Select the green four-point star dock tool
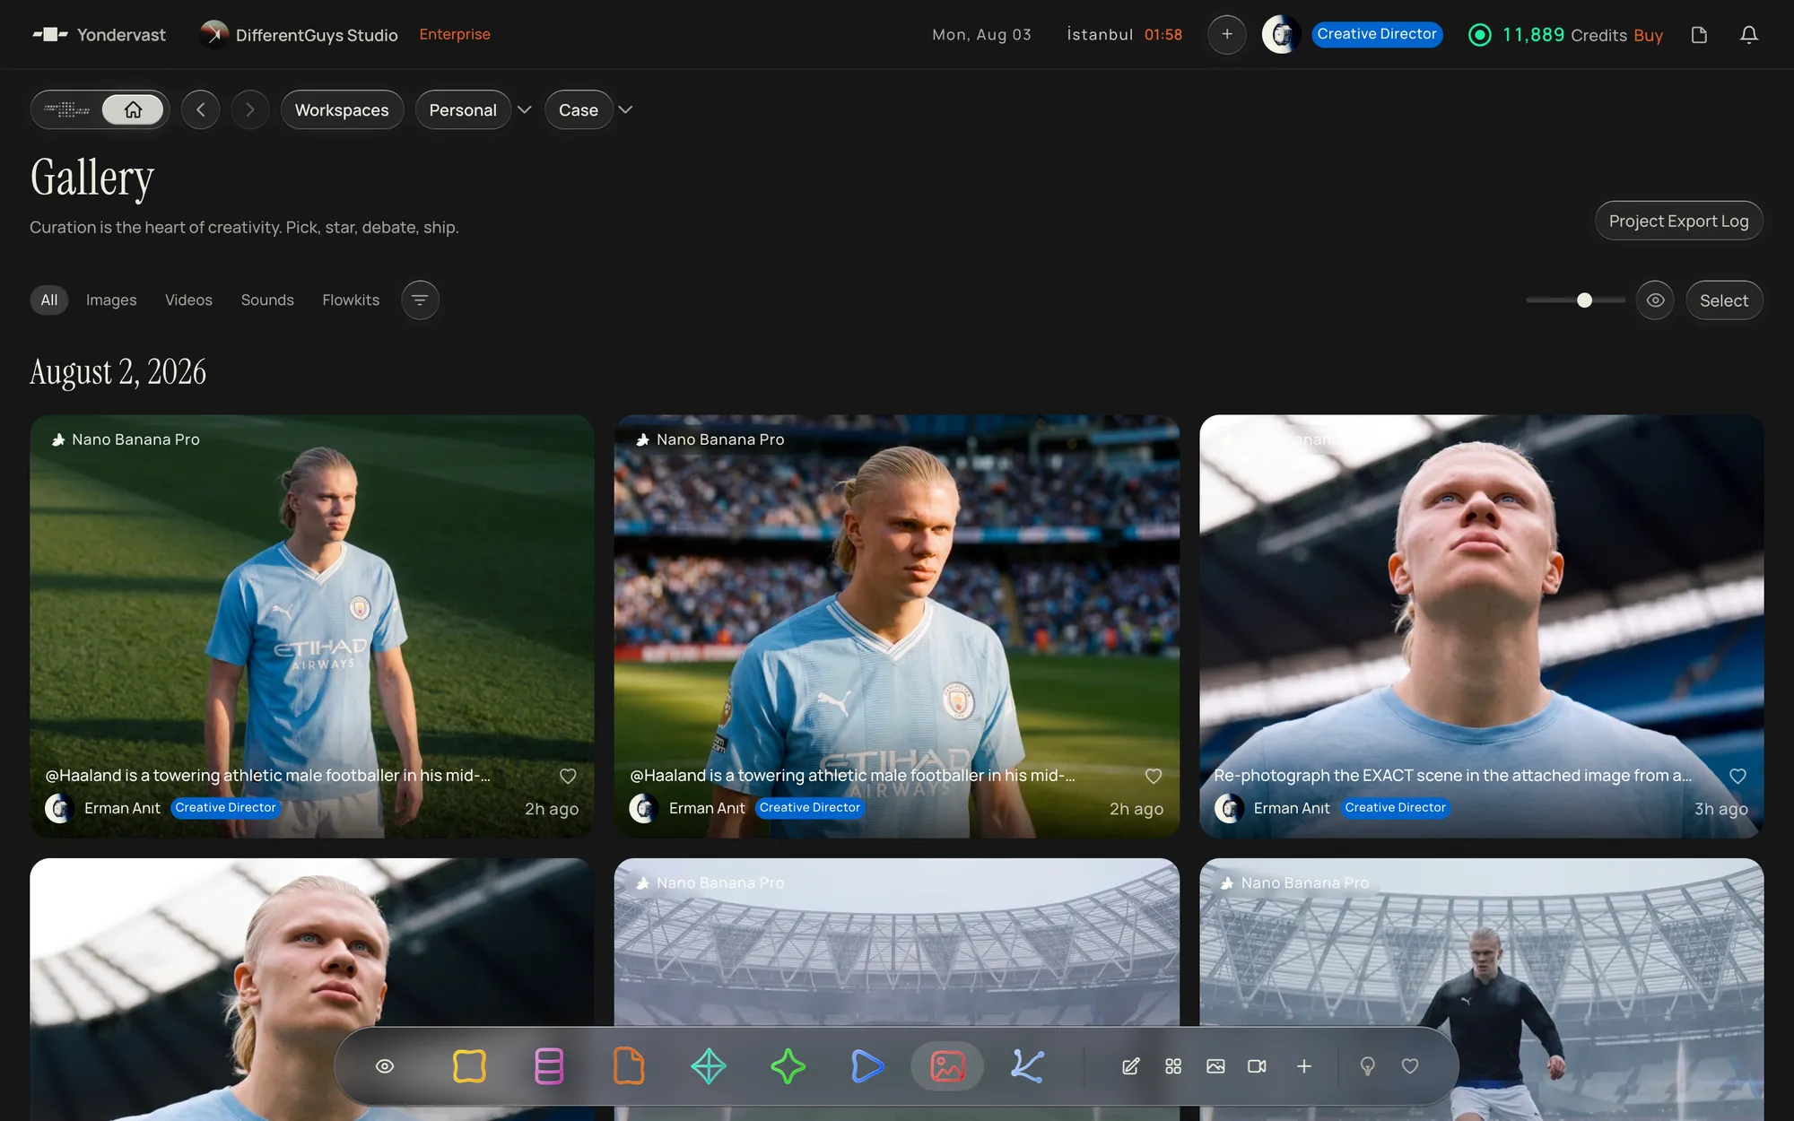The width and height of the screenshot is (1794, 1121). click(788, 1066)
